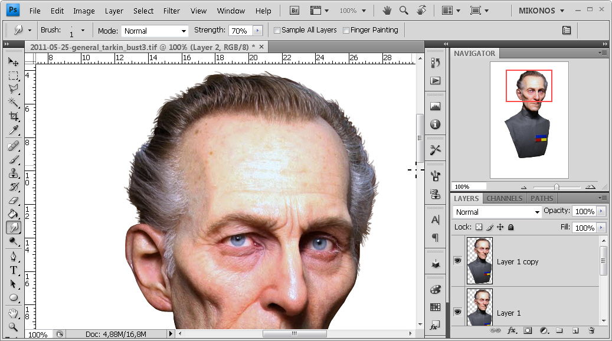612x341 pixels.
Task: Open the Paragraph panel icon
Action: pyautogui.click(x=435, y=238)
